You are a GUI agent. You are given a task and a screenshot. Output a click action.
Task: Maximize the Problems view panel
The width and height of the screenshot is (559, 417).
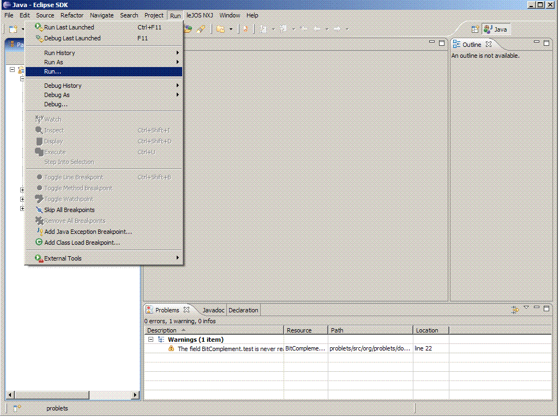[546, 309]
